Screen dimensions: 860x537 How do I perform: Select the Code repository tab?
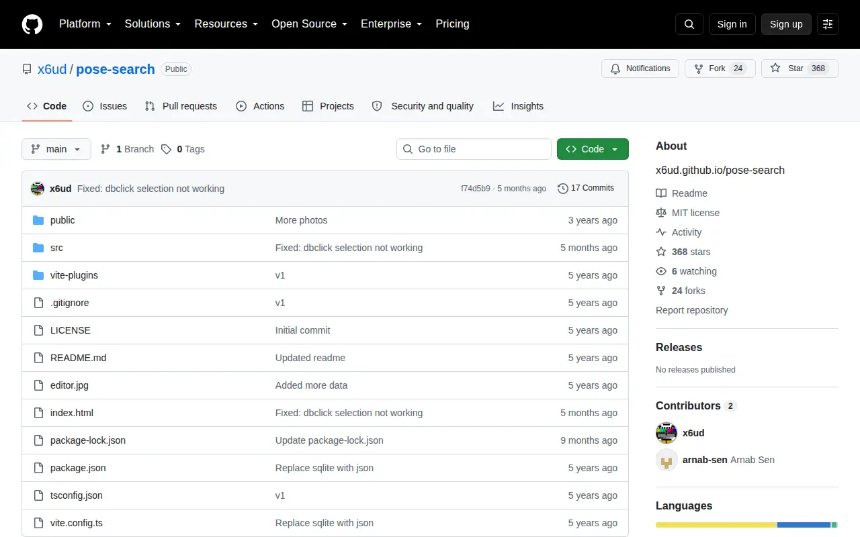click(x=47, y=106)
